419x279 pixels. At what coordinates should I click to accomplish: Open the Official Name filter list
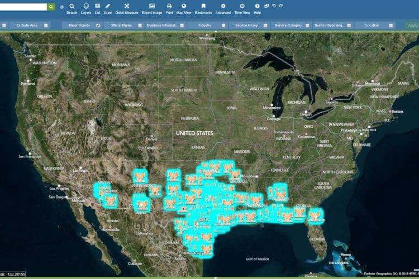coord(123,25)
